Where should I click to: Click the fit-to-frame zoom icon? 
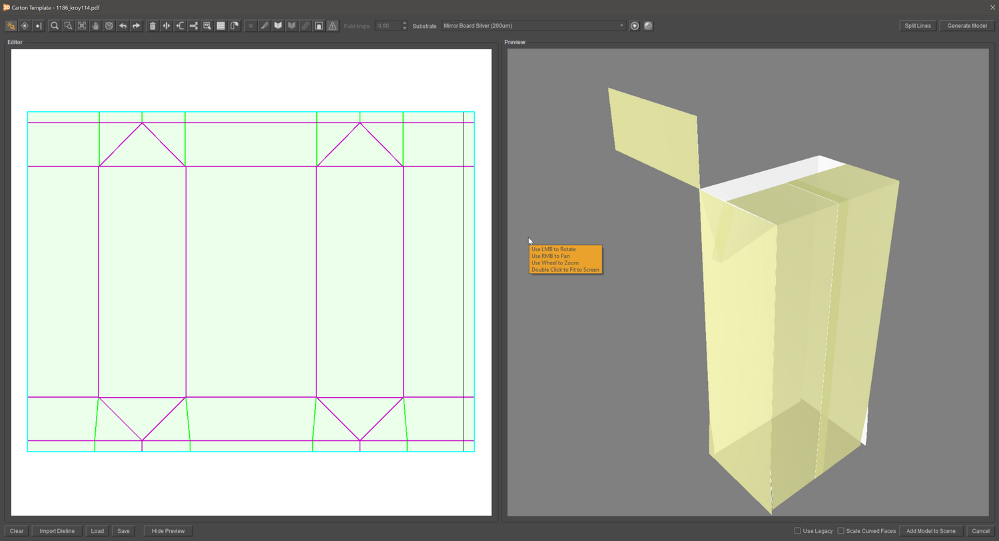coord(82,26)
